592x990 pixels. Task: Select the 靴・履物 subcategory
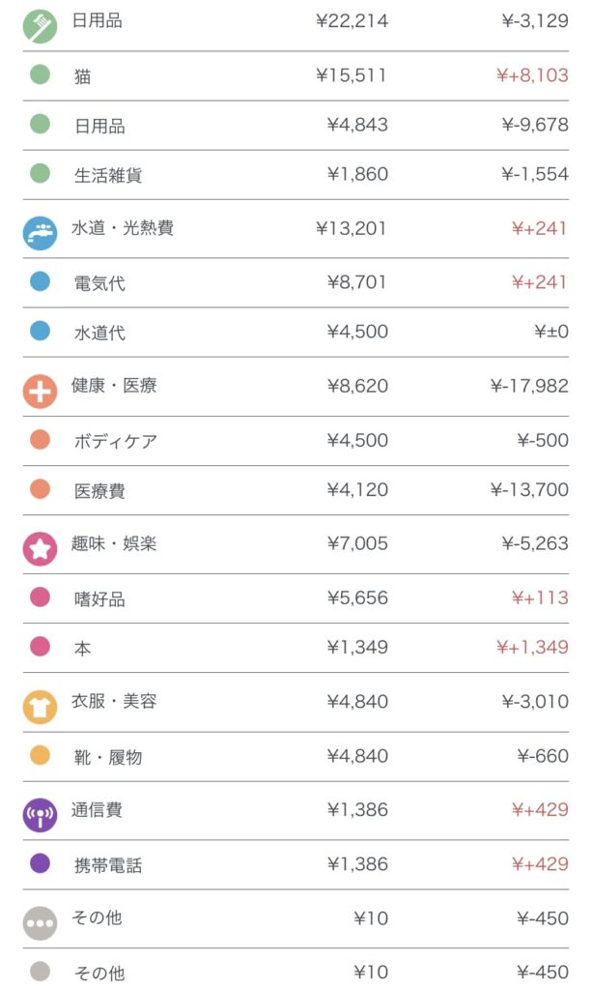pyautogui.click(x=108, y=757)
